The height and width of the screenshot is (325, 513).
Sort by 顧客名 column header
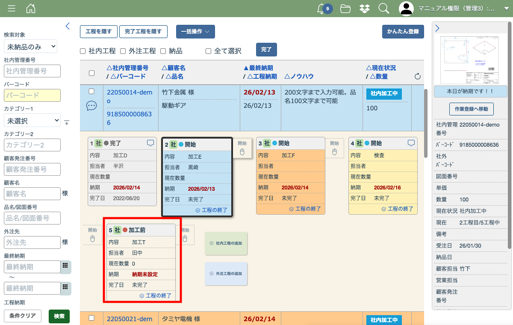click(x=174, y=68)
